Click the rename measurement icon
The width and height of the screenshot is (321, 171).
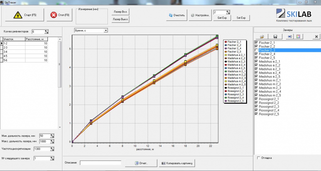(x=290, y=37)
